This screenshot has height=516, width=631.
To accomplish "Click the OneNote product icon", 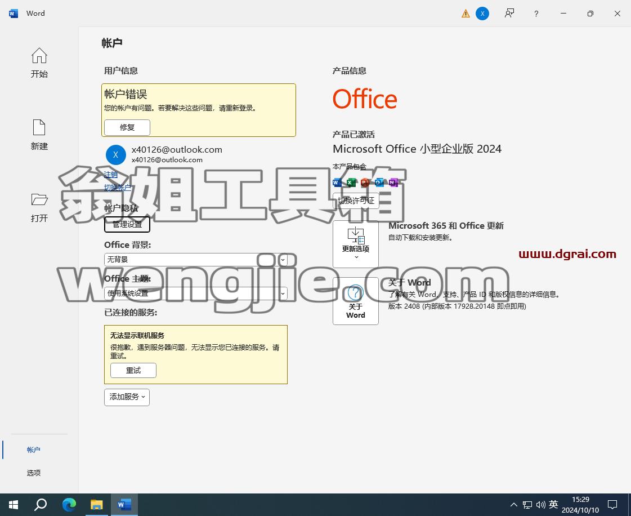I will pos(393,183).
